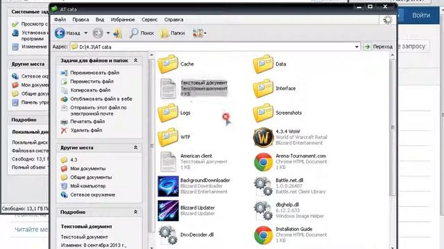Screen dimensions: 444x249
Task: Select the Battle.net.dll file icon
Action: coord(263,186)
